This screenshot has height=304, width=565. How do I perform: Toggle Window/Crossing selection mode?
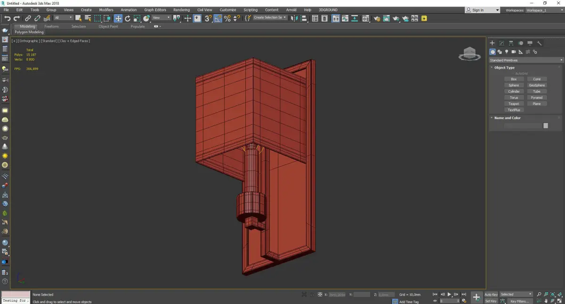pos(107,18)
